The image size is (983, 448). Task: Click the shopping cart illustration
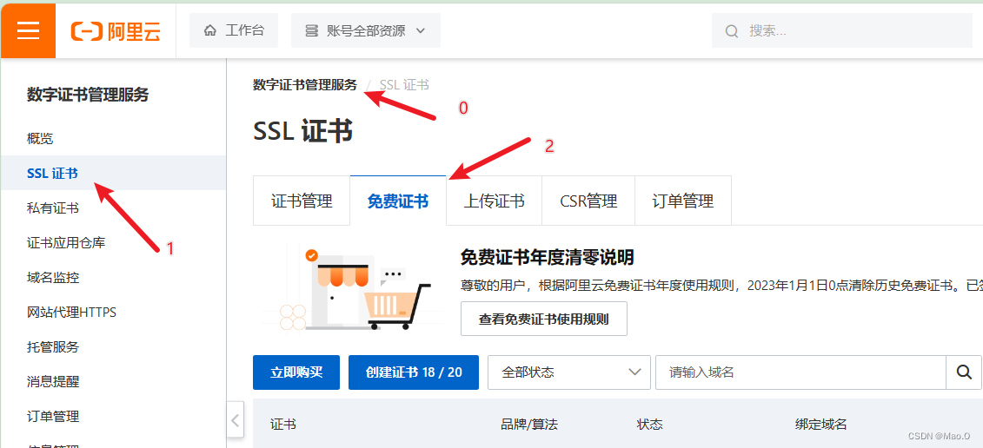pos(399,306)
